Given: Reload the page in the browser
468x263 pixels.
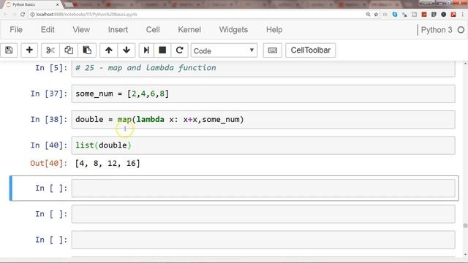Looking at the screenshot, I should tap(23, 15).
